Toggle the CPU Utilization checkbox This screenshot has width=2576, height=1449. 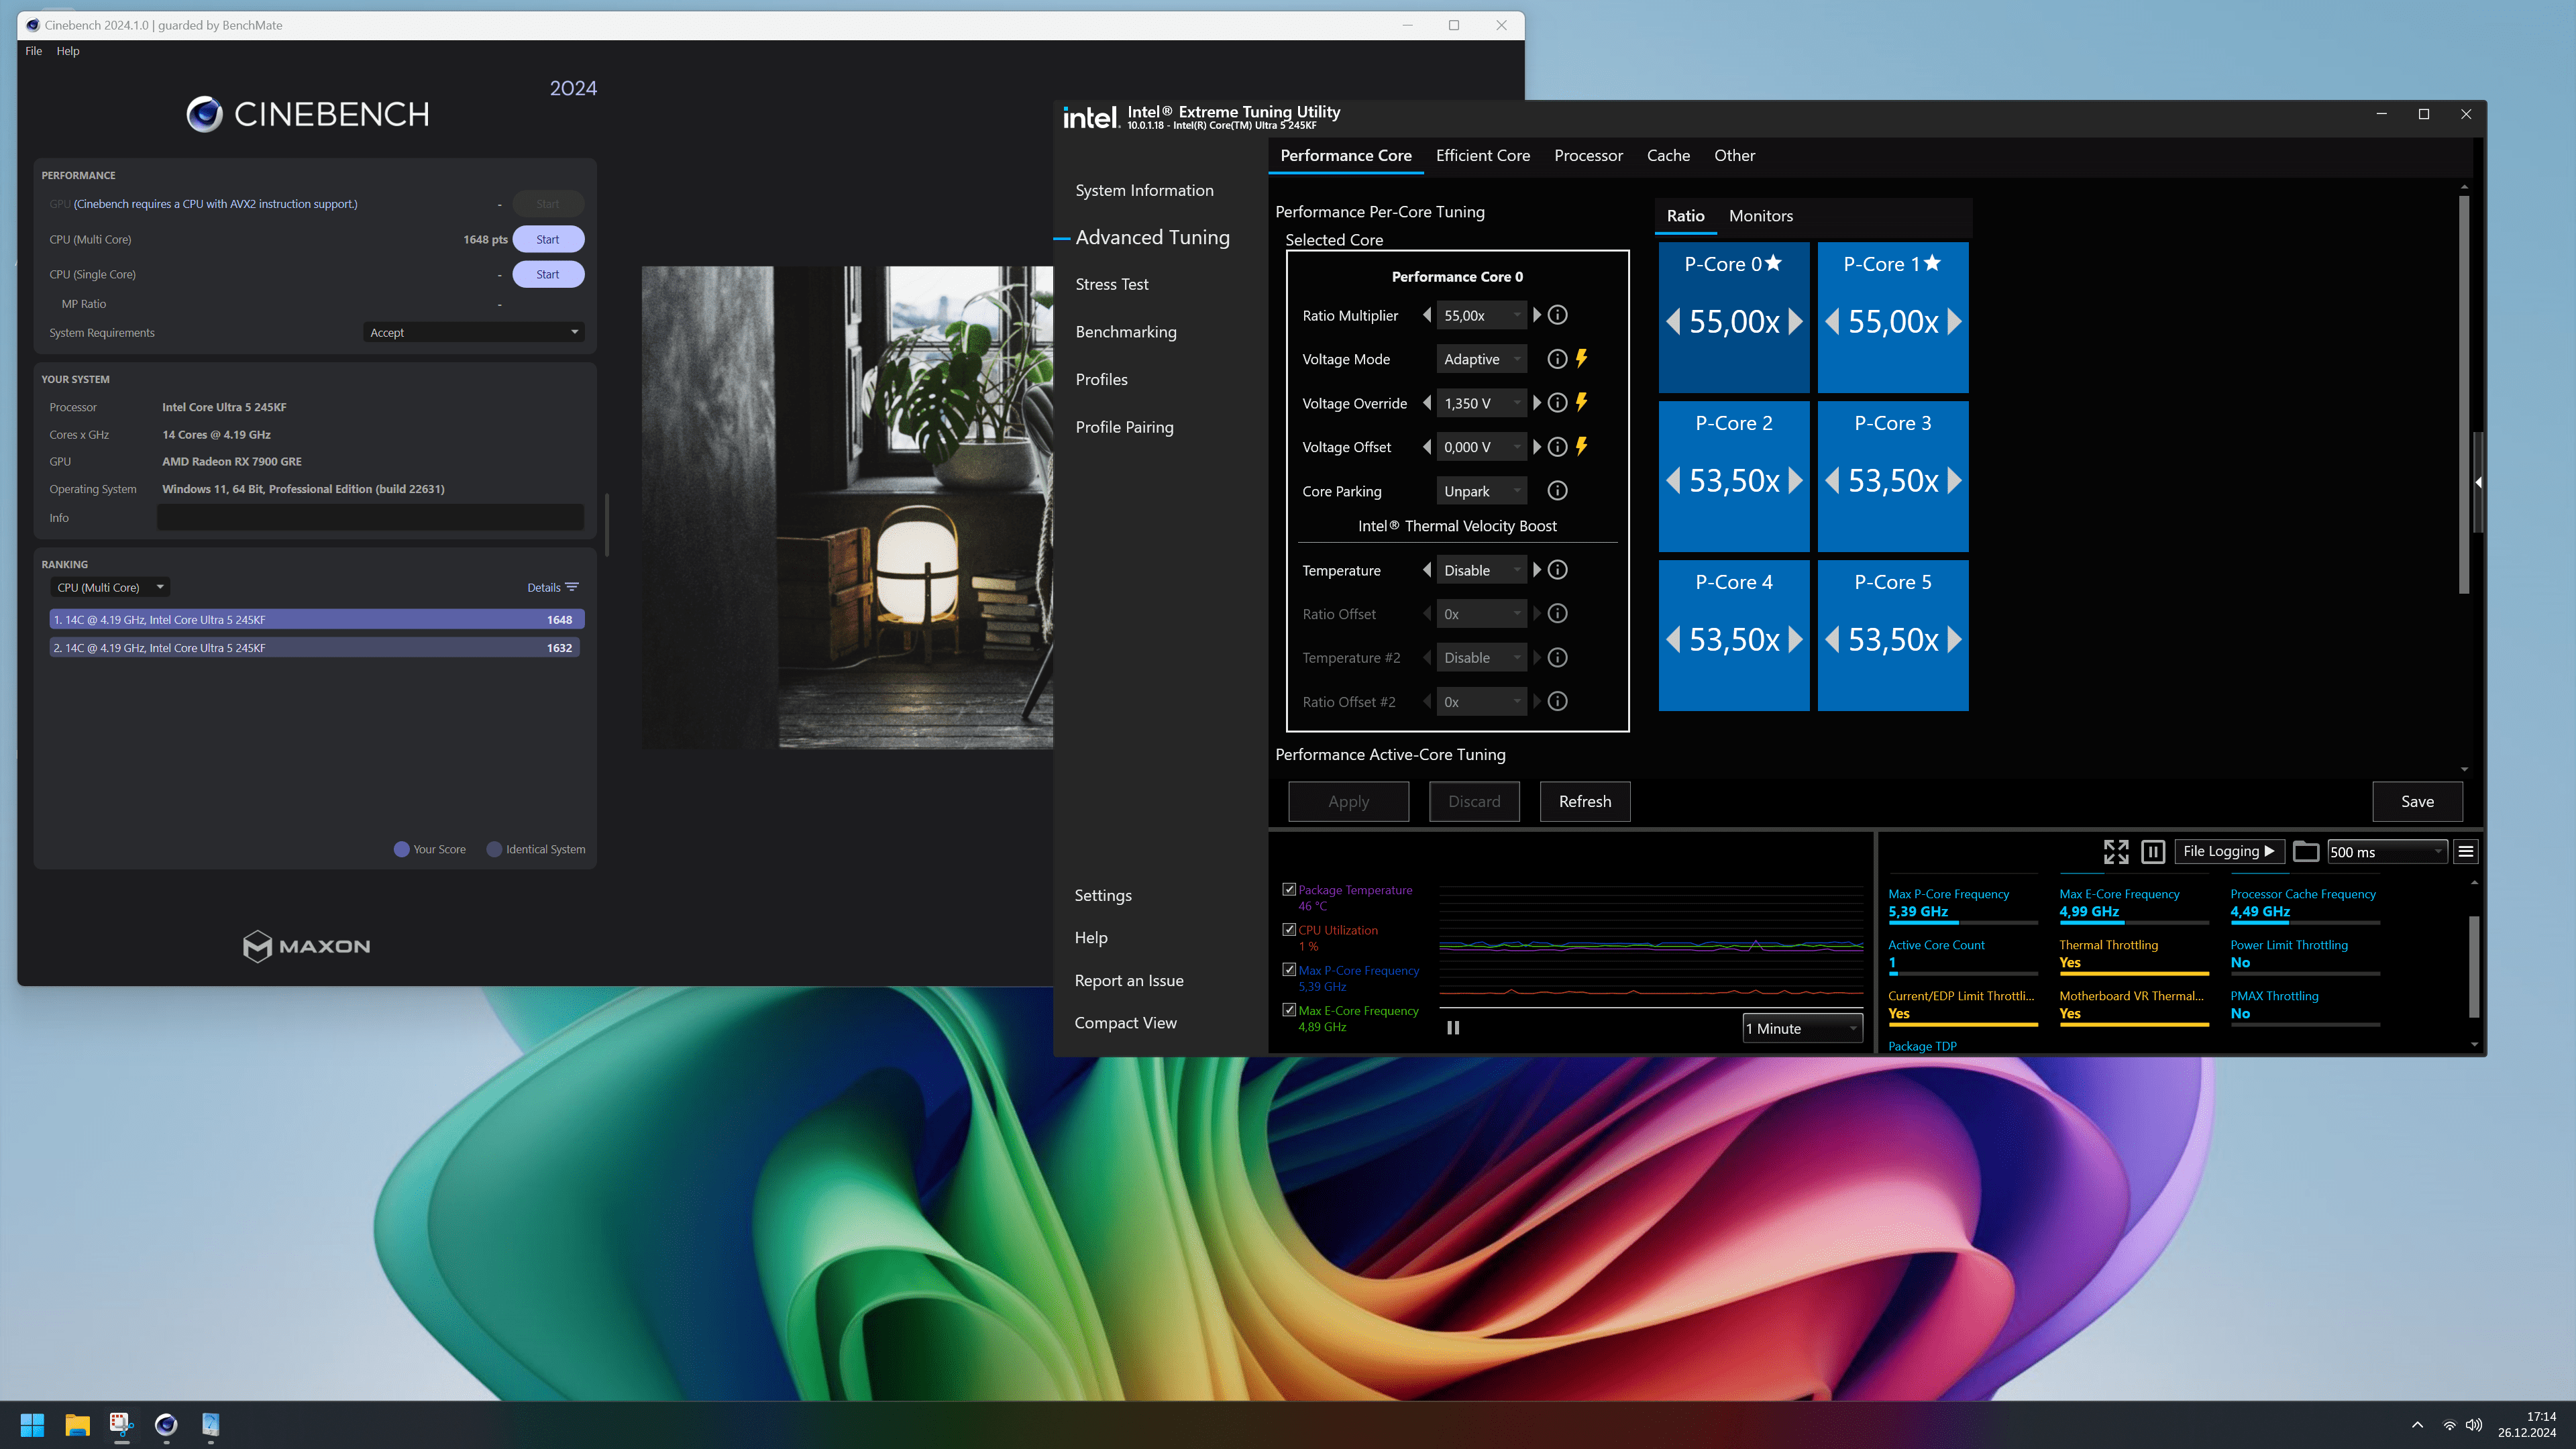click(x=1289, y=929)
